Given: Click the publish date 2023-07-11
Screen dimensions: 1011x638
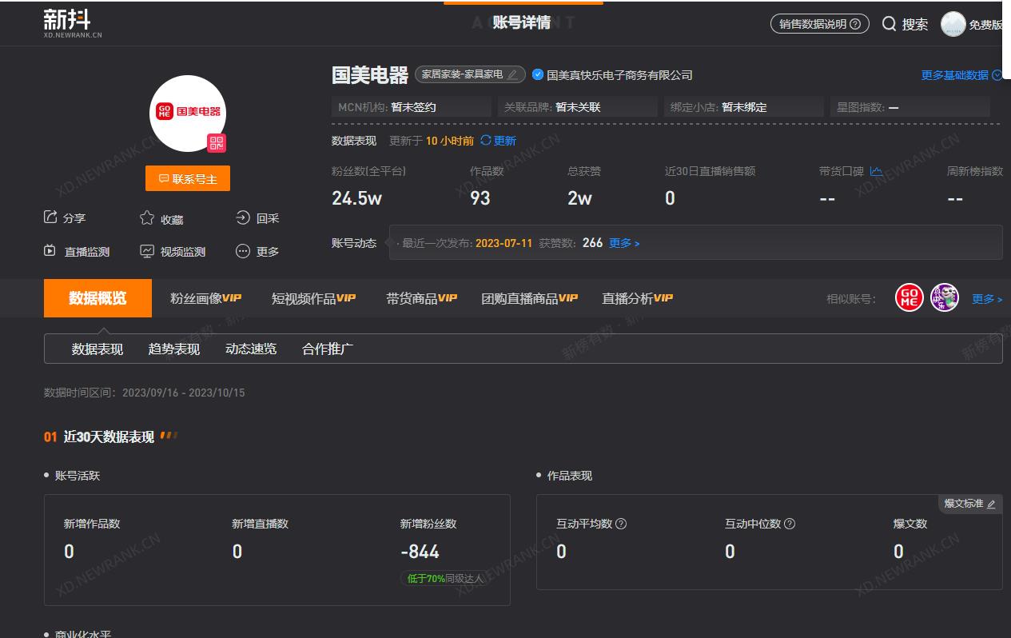Looking at the screenshot, I should click(504, 243).
